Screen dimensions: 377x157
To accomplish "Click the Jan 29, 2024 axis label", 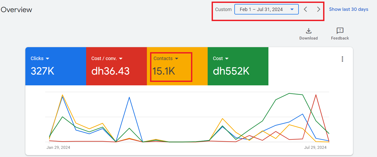I will pos(58,148).
